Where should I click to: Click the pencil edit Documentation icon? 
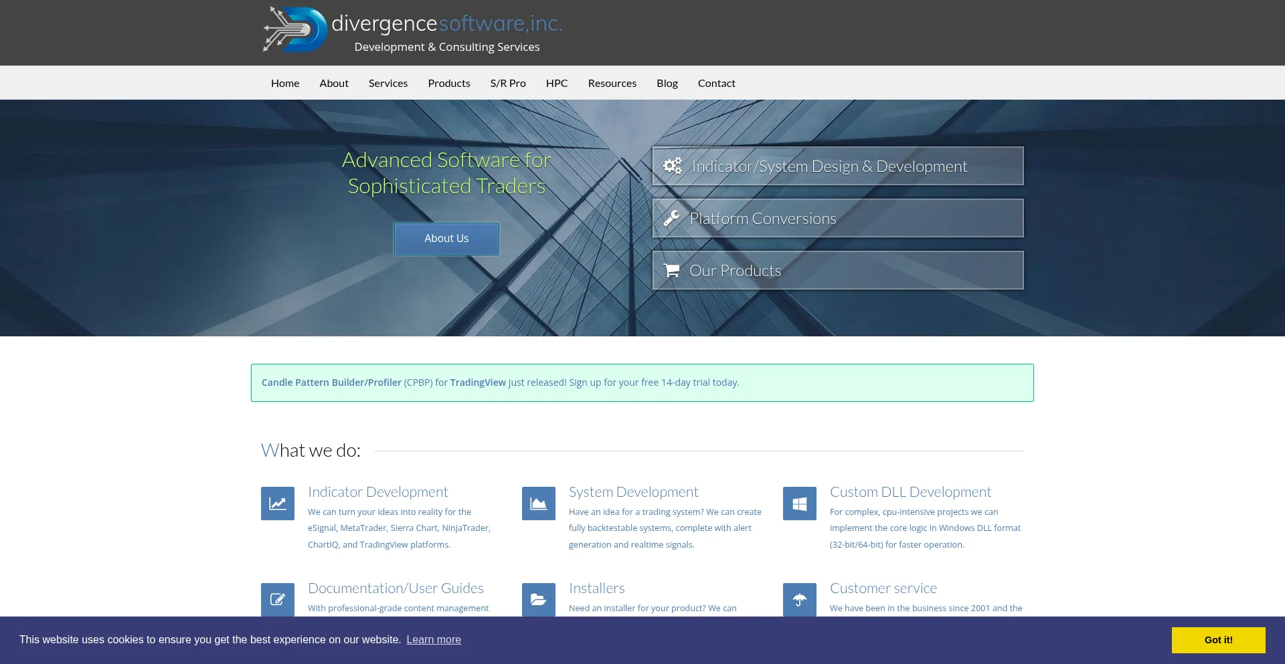click(278, 599)
